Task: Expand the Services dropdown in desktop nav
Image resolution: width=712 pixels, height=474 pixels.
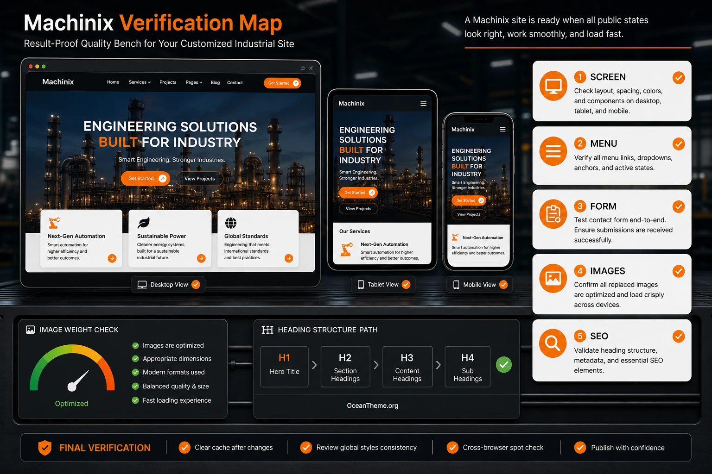Action: coord(140,82)
